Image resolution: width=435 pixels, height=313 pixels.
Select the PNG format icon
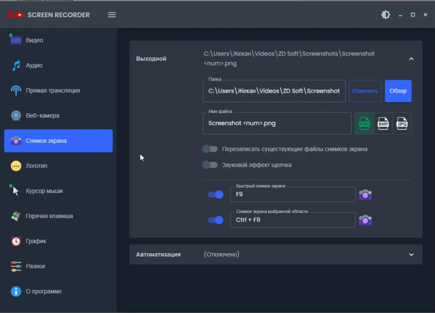coord(364,123)
